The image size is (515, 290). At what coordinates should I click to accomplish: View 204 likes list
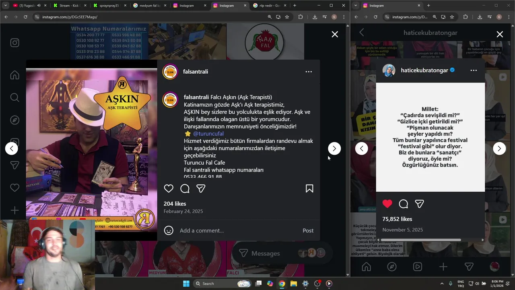175,204
